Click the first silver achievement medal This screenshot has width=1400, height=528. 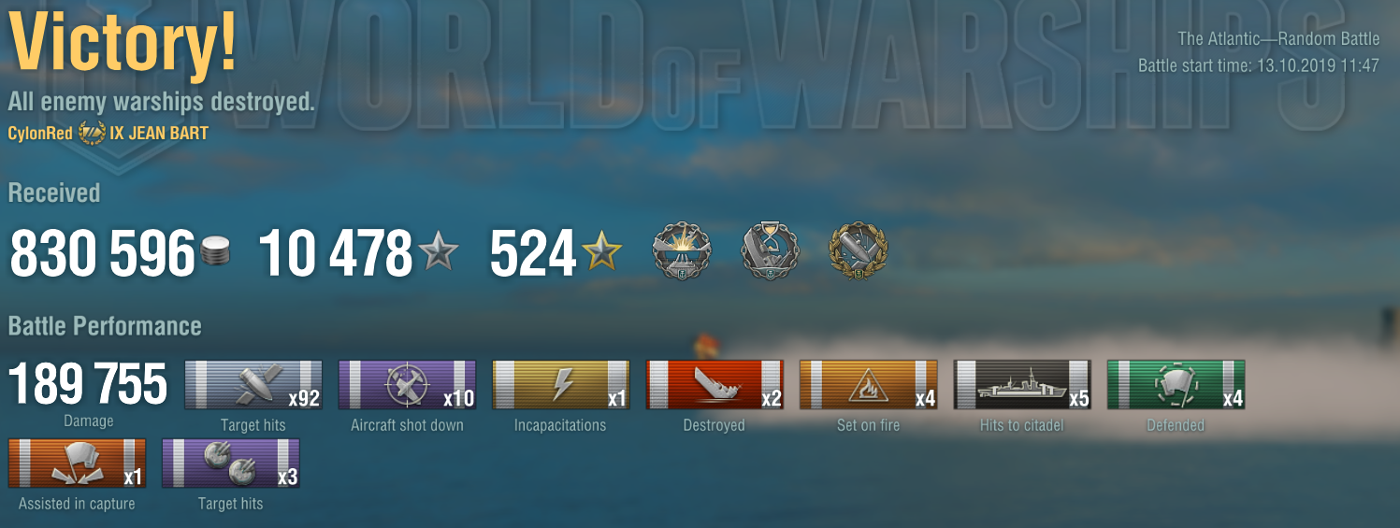click(x=680, y=251)
